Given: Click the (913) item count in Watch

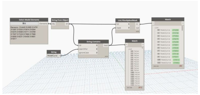Looking at the screenshot, I should coord(141,88).
